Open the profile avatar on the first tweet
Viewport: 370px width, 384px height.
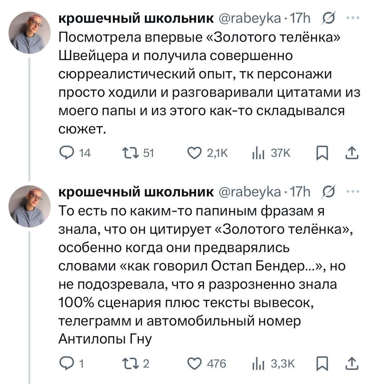(x=29, y=33)
